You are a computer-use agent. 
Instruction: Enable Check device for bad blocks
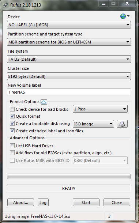pos(12,109)
